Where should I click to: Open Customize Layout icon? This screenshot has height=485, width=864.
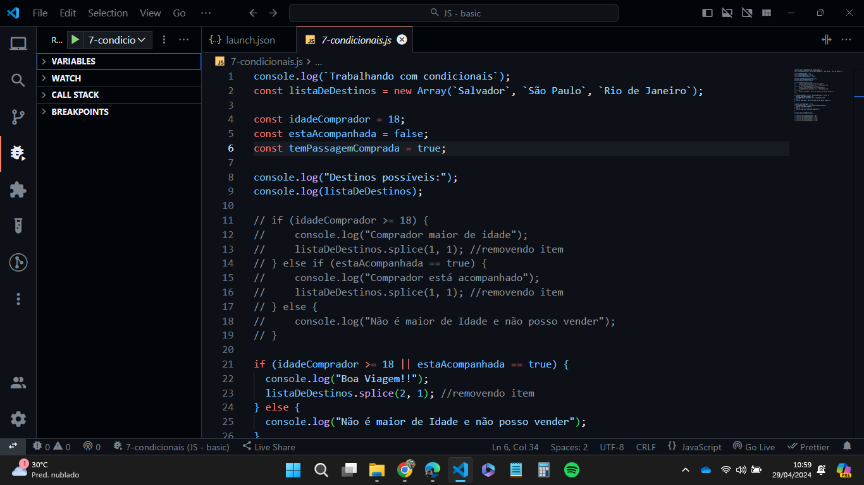click(x=767, y=13)
